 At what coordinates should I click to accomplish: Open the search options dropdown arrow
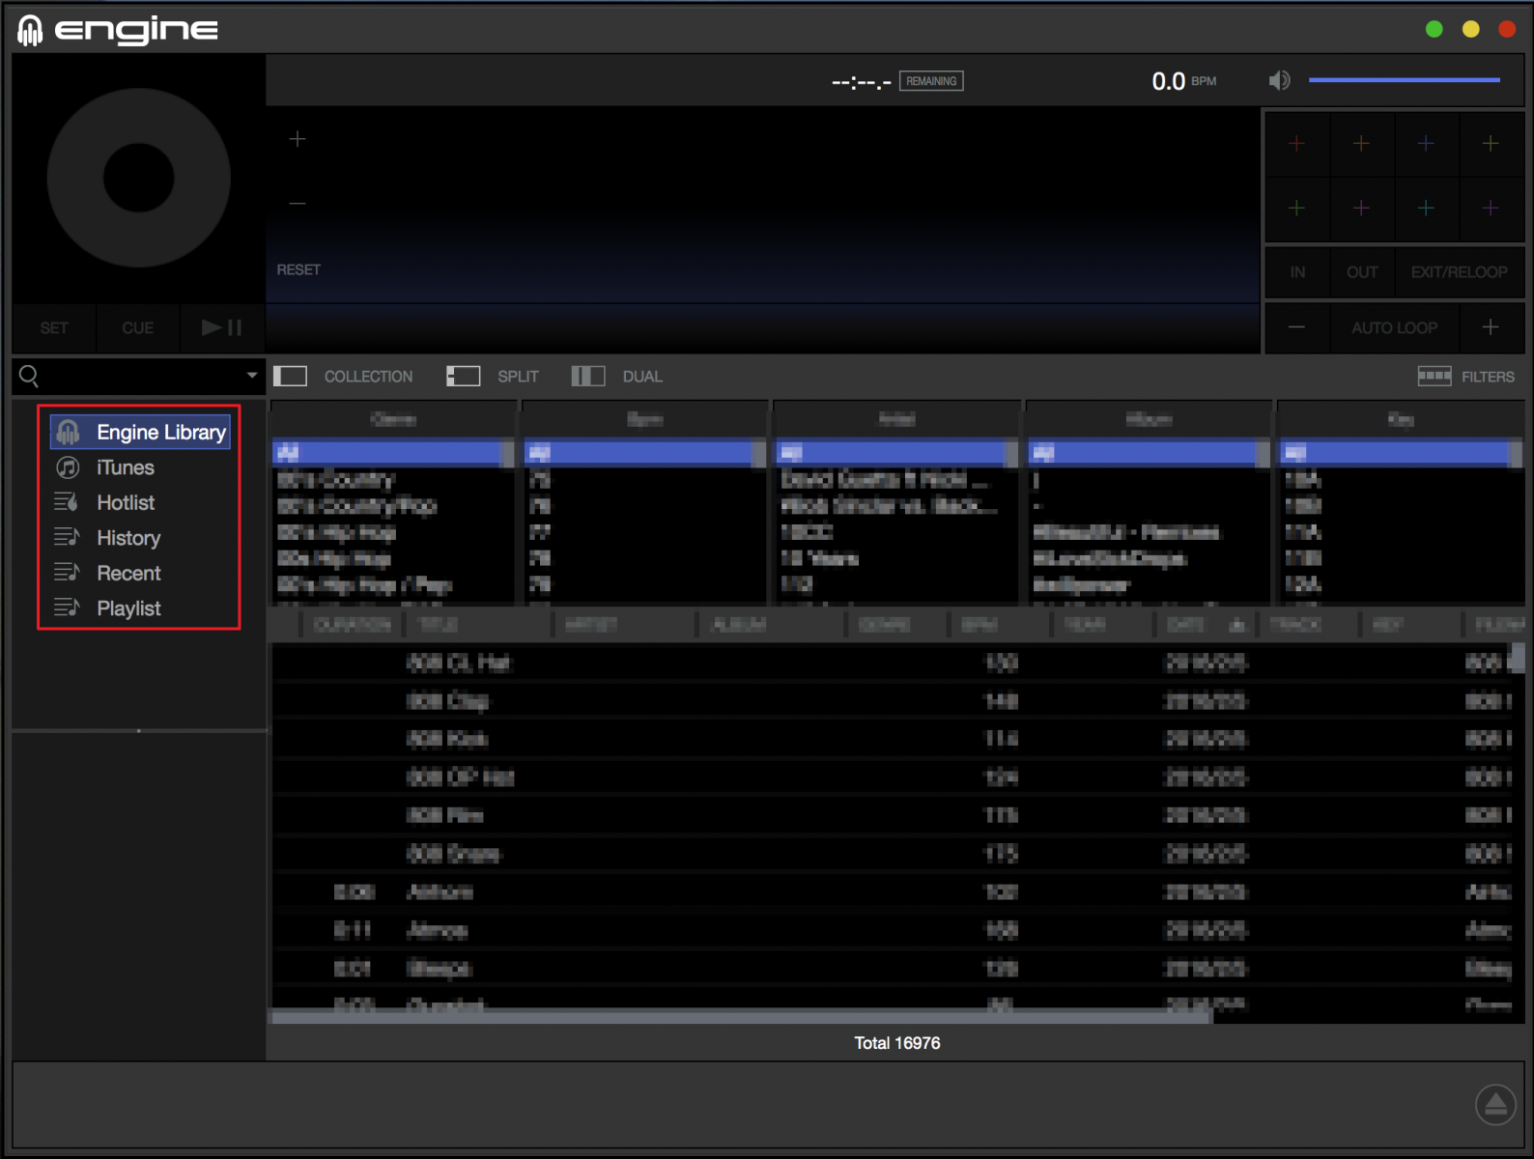[251, 376]
